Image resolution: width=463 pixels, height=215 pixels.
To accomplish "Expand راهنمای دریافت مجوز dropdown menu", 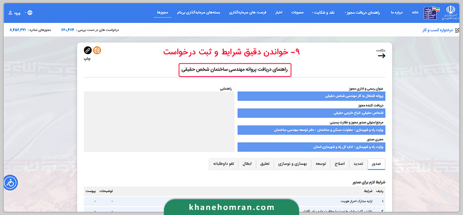I will click(x=363, y=12).
